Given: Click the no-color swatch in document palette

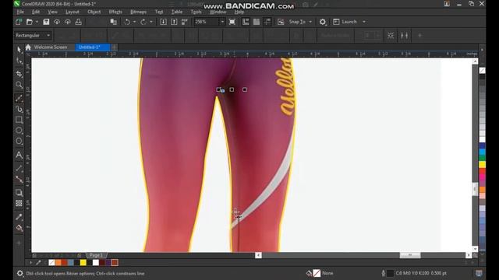Looking at the screenshot, I should click(x=52, y=263).
